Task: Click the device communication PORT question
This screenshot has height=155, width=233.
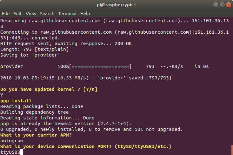Action: click(x=86, y=146)
